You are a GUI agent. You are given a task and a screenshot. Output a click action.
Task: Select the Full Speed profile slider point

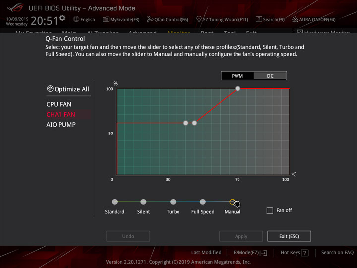pyautogui.click(x=203, y=201)
